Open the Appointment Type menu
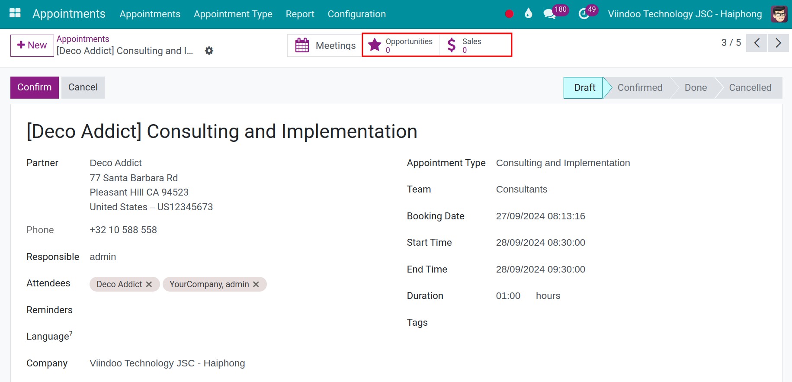792x382 pixels. (x=233, y=14)
